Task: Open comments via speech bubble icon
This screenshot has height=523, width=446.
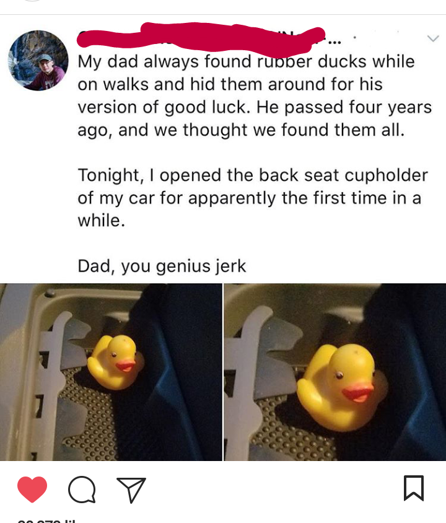Action: [x=82, y=490]
